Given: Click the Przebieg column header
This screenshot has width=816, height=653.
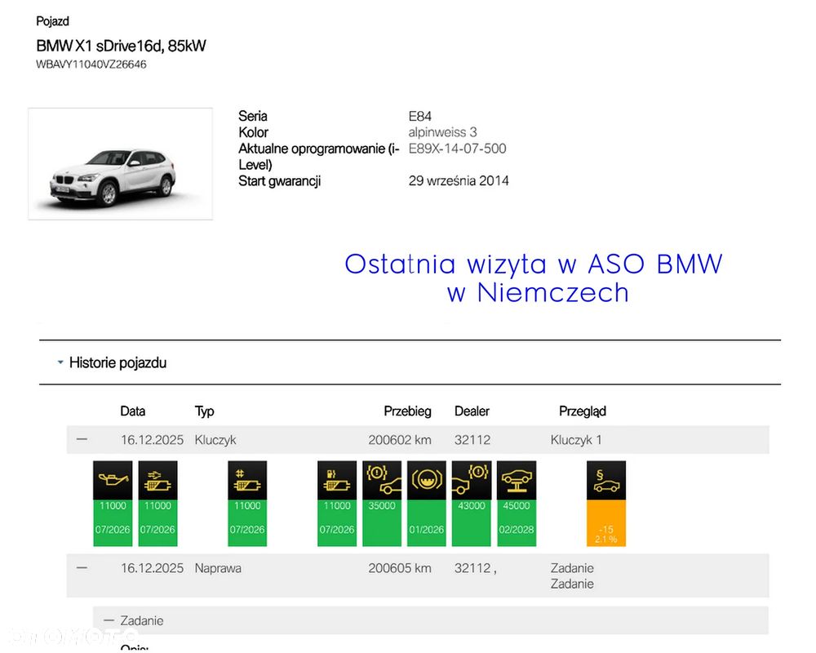Looking at the screenshot, I should 407,411.
